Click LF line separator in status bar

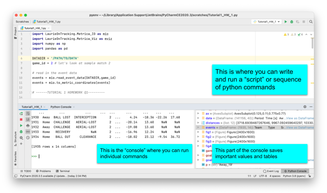pyautogui.click(x=255, y=176)
